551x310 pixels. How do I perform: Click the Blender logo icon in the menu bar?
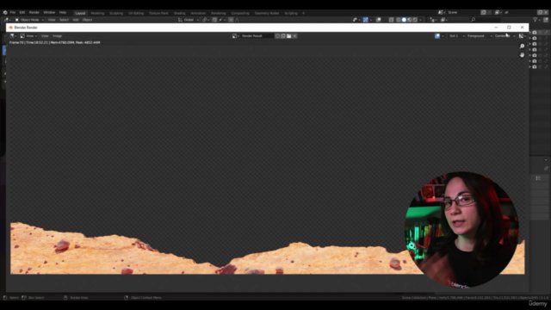pos(5,12)
